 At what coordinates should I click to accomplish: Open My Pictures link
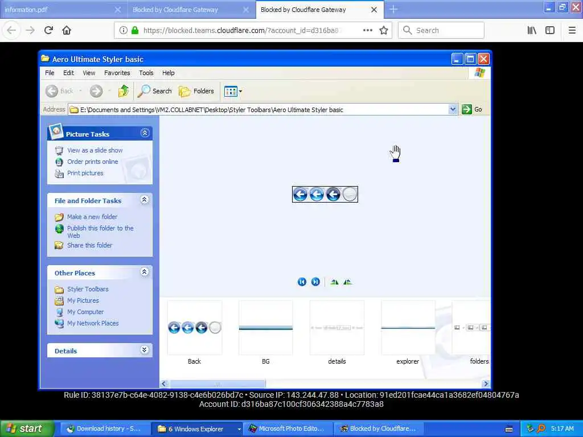[83, 300]
